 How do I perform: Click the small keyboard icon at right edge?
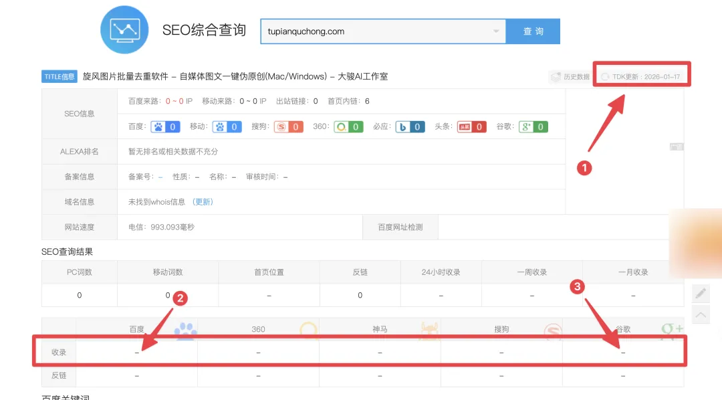pyautogui.click(x=676, y=146)
